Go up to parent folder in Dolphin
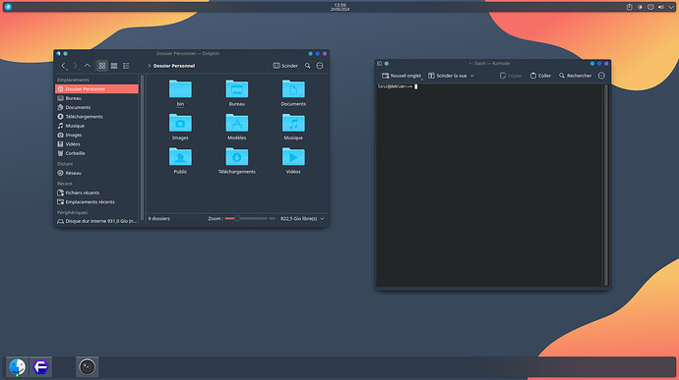Viewport: 679px width, 380px height. click(x=88, y=66)
